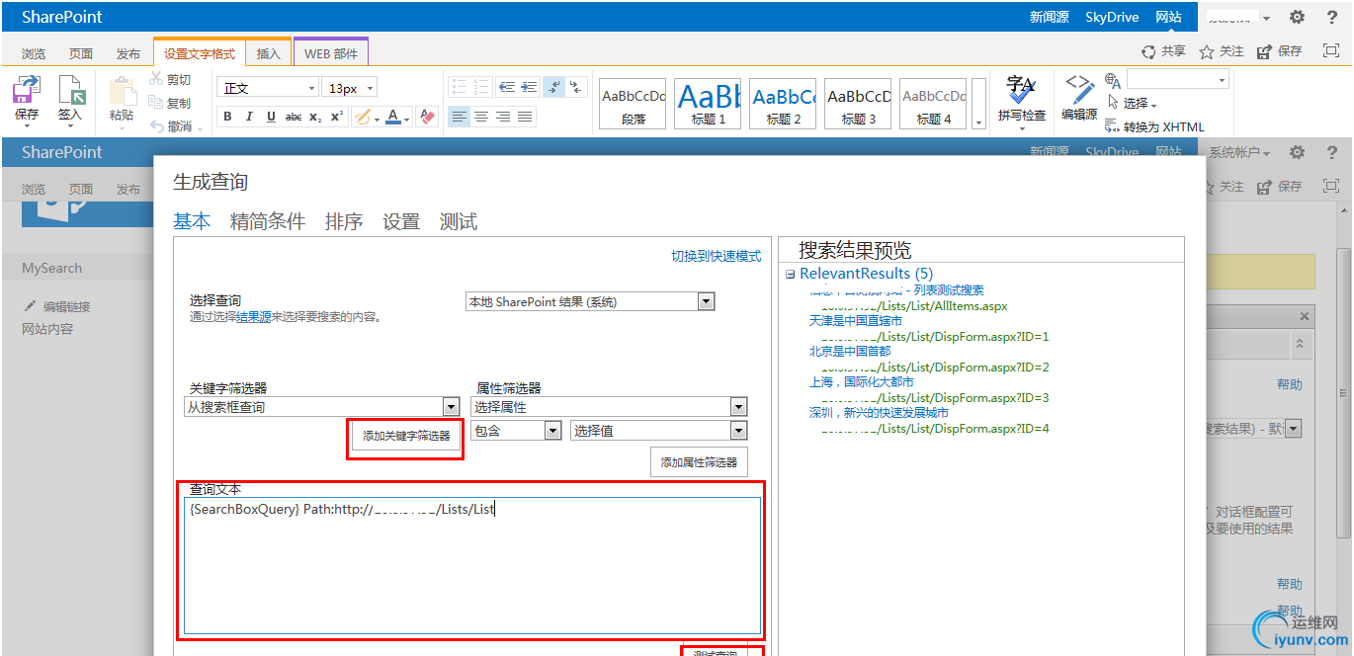Click MySearch in the background page navigation
1354x656 pixels.
click(52, 268)
